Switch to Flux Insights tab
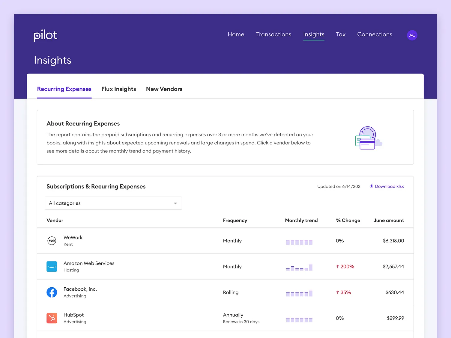The width and height of the screenshot is (451, 338). [119, 89]
